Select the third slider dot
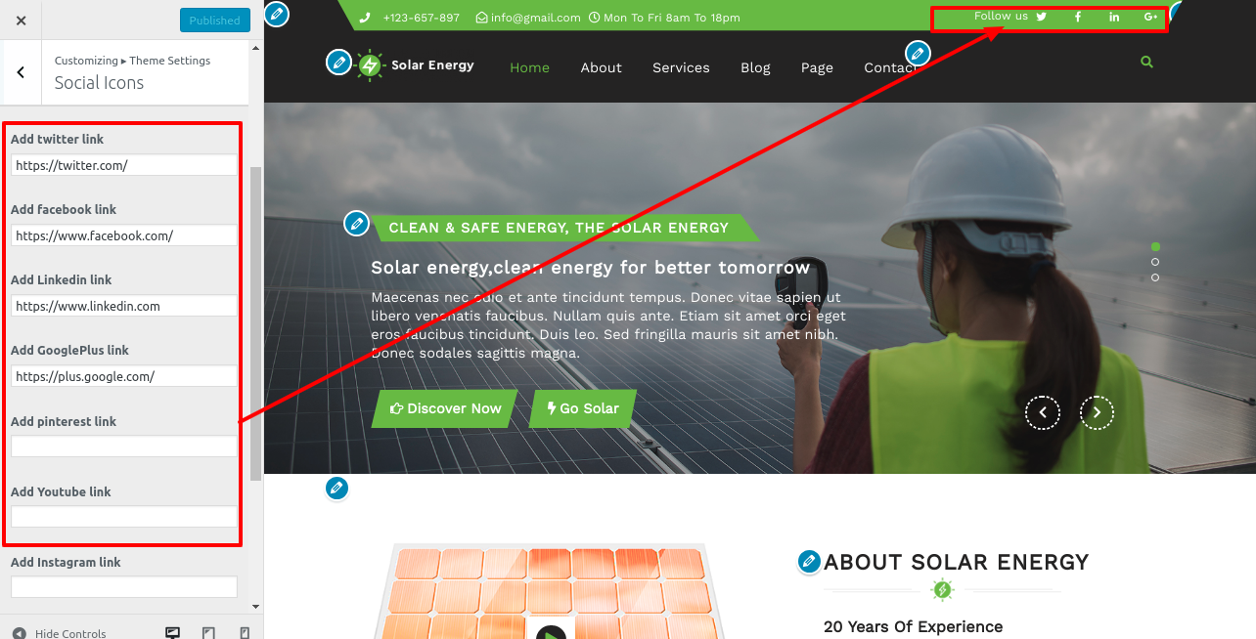Viewport: 1256px width, 639px height. pyautogui.click(x=1155, y=277)
